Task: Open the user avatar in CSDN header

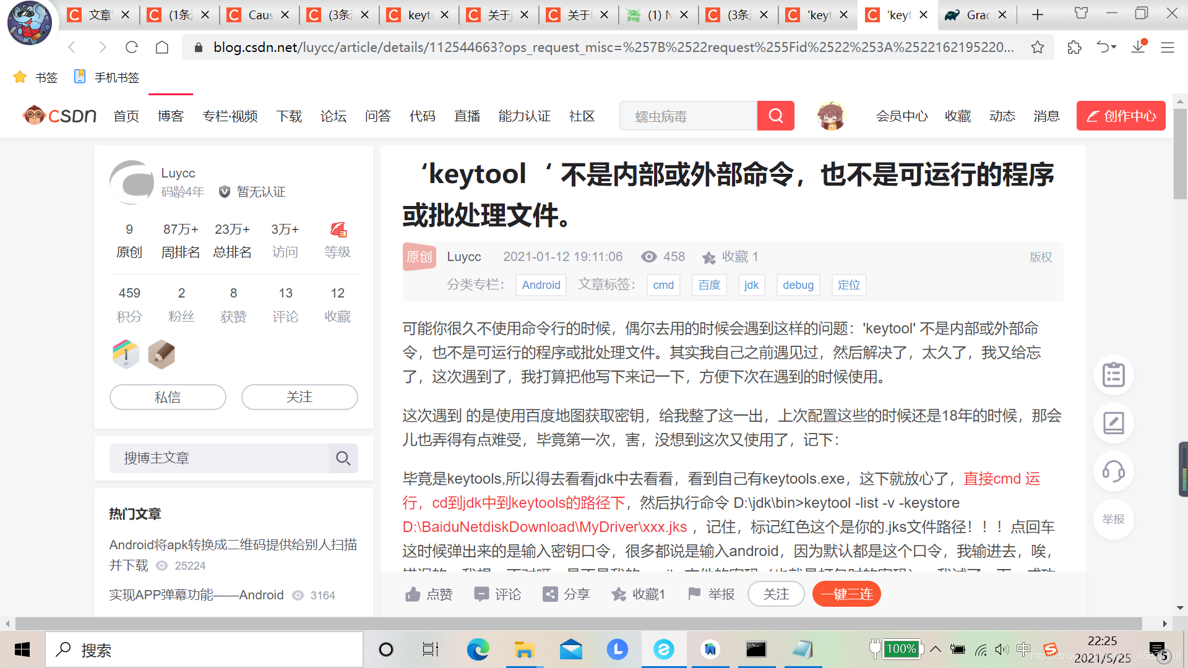Action: coord(831,116)
